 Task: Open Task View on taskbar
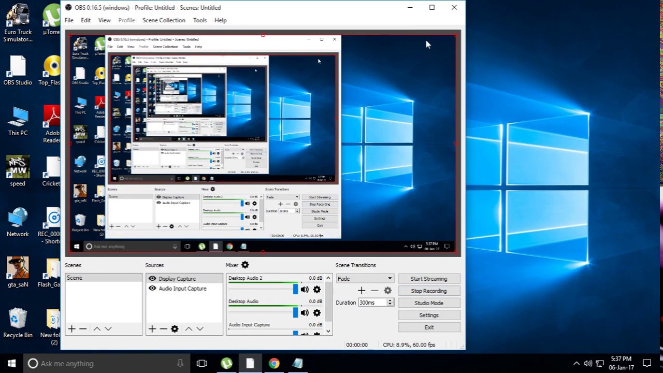202,363
